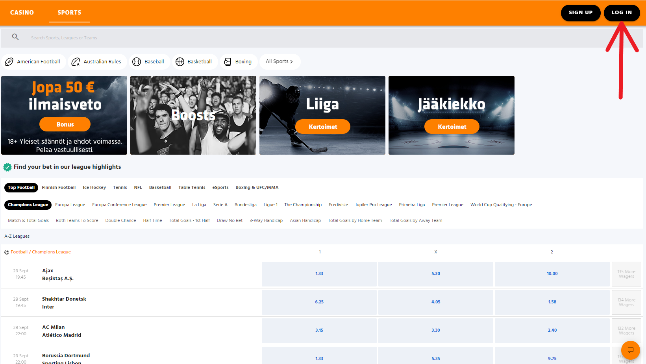The image size is (646, 364).
Task: Select The Championship filter
Action: (303, 205)
